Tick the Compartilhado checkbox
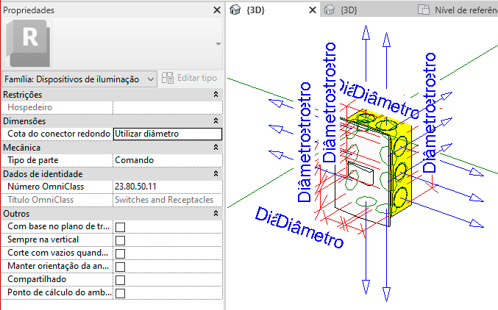 coord(120,280)
